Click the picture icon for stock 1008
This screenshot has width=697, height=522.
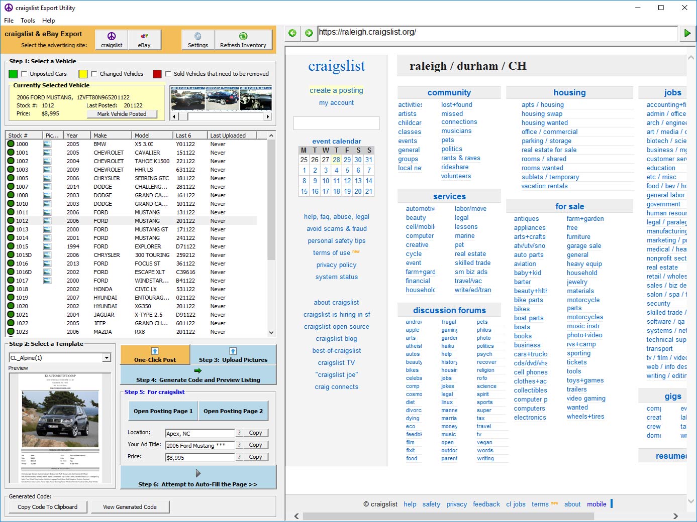click(x=47, y=195)
